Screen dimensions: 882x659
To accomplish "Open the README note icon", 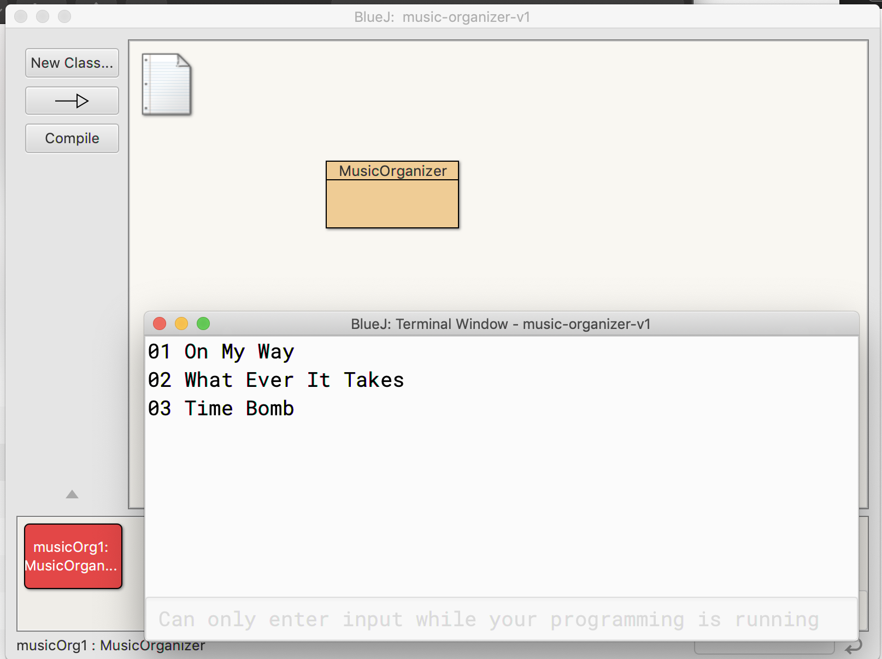I will (167, 84).
